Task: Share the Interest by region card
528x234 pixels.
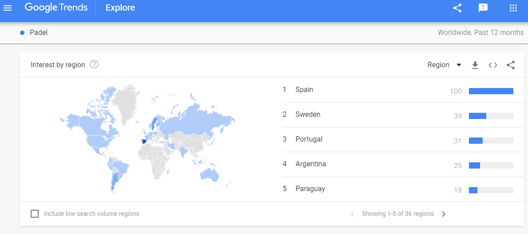Action: pyautogui.click(x=511, y=65)
